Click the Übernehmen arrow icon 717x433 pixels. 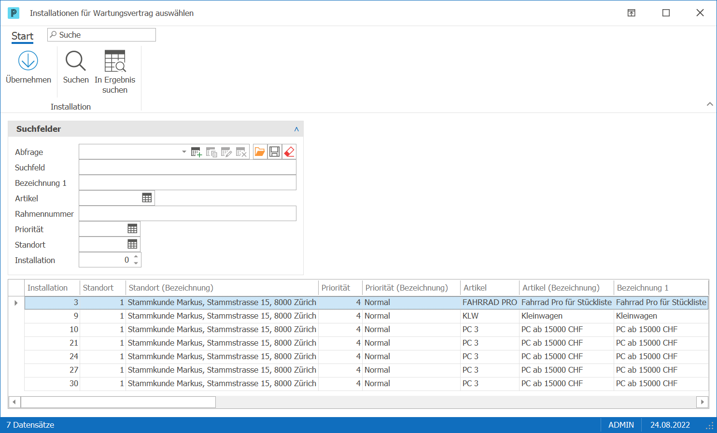click(x=28, y=60)
